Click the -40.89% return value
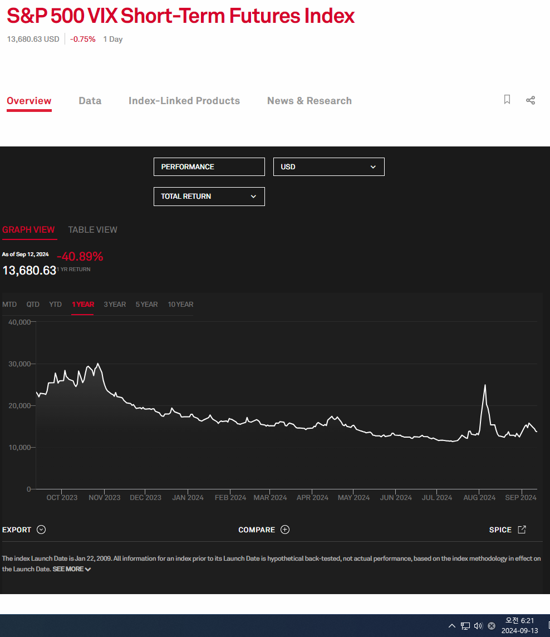550x637 pixels. coord(80,256)
